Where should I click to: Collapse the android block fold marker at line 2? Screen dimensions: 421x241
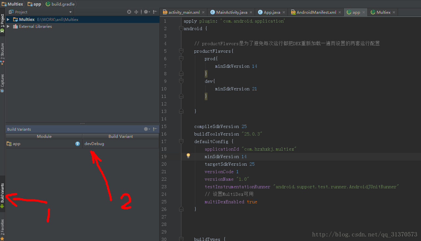click(x=181, y=28)
